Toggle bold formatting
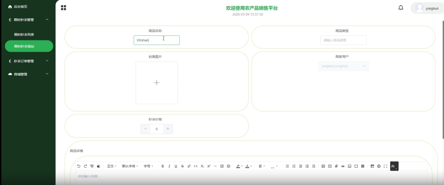The image size is (444, 185). [163, 166]
